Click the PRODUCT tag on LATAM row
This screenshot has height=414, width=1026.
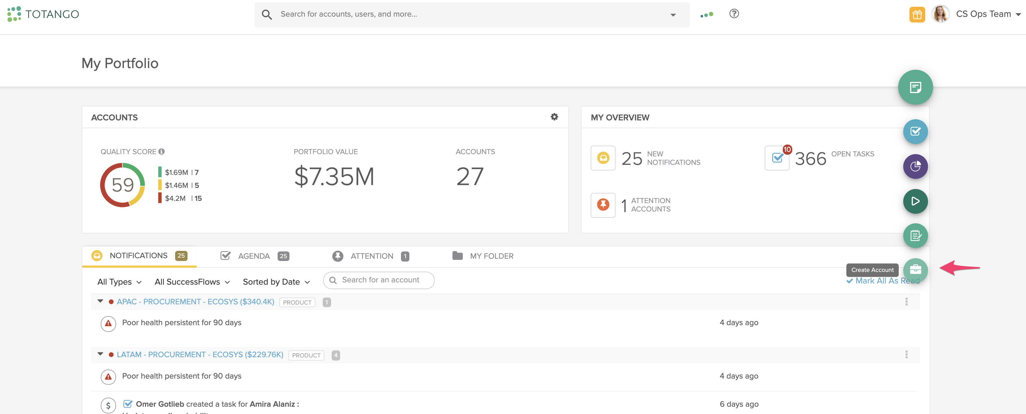(x=306, y=355)
